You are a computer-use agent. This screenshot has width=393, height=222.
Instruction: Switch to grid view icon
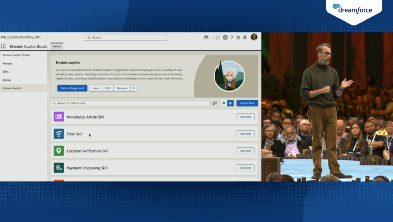pos(224,103)
